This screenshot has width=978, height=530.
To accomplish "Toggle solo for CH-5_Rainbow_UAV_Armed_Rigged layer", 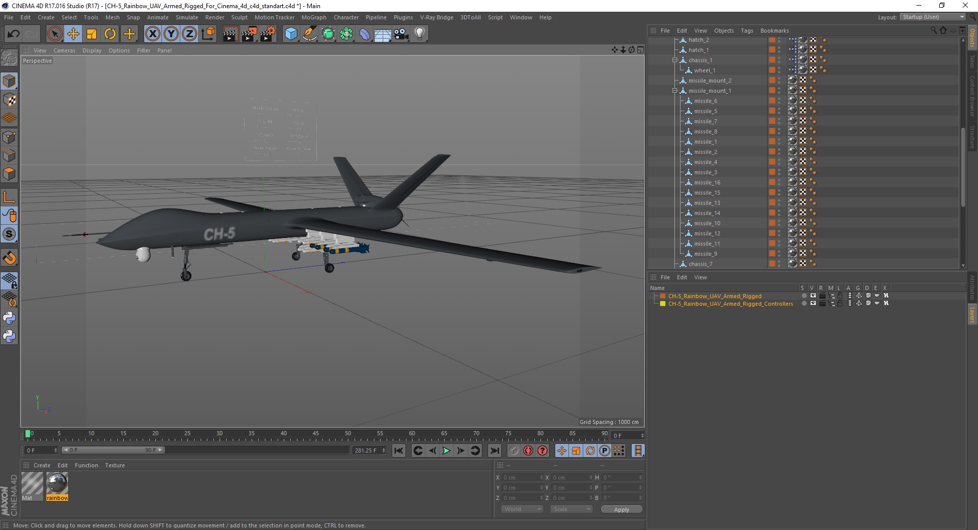I will coord(804,296).
